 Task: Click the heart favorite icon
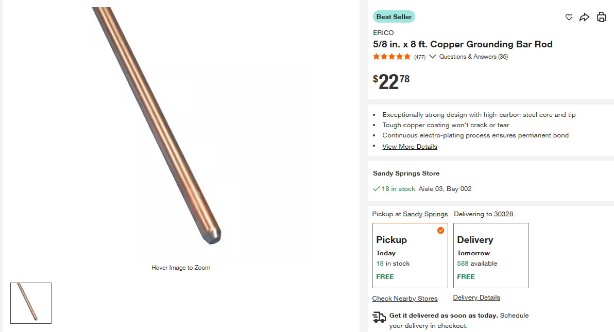point(569,18)
